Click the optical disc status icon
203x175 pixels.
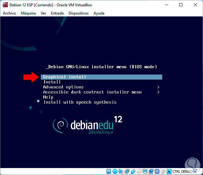115,172
